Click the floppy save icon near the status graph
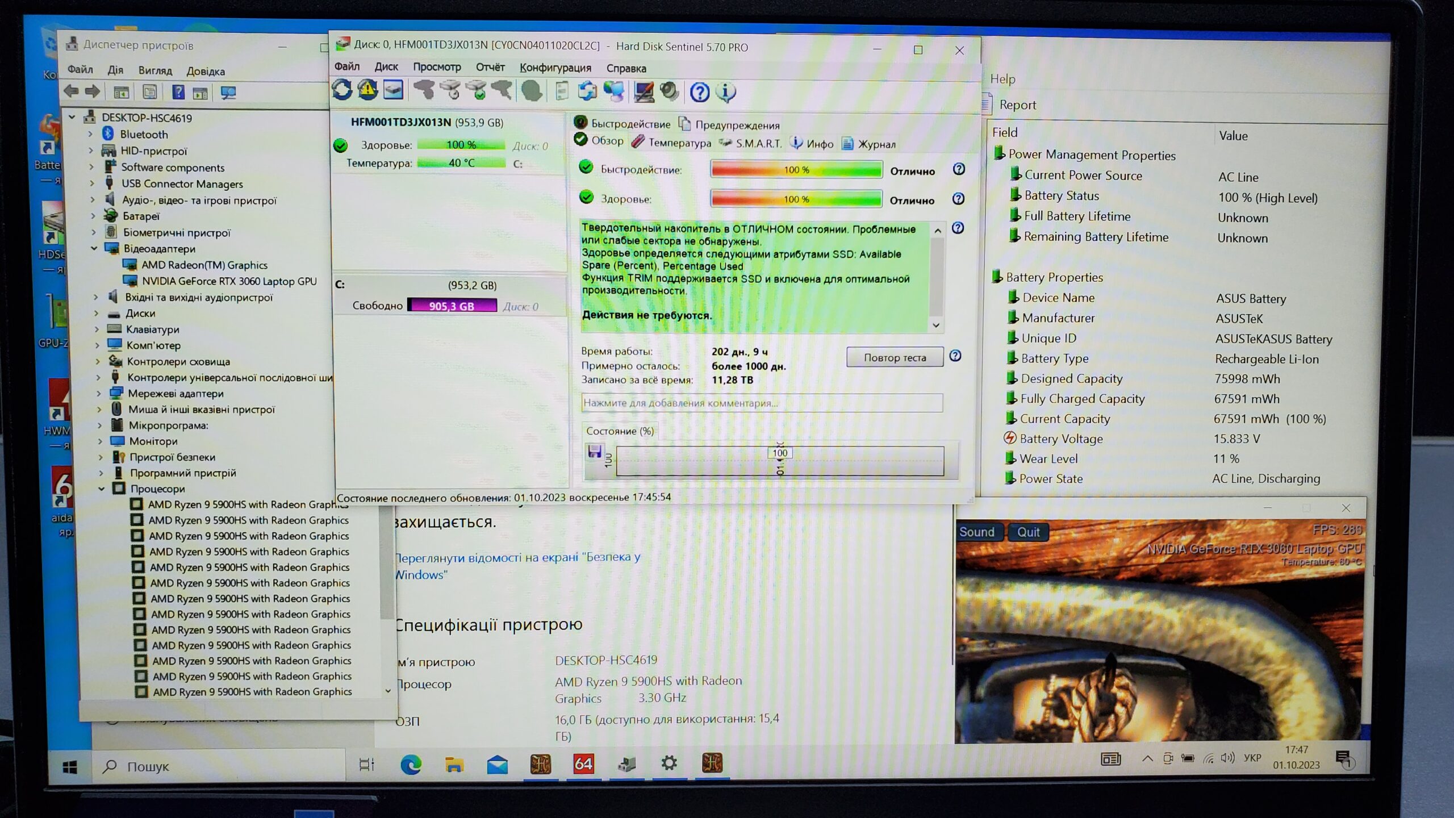The image size is (1454, 818). point(595,452)
